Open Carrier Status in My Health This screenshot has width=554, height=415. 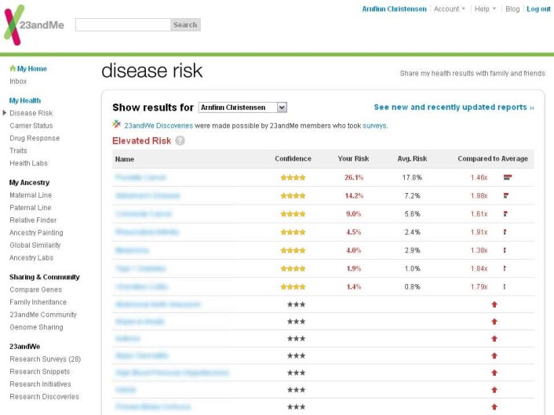pos(31,126)
